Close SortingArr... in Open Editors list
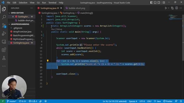 click(x=13, y=17)
